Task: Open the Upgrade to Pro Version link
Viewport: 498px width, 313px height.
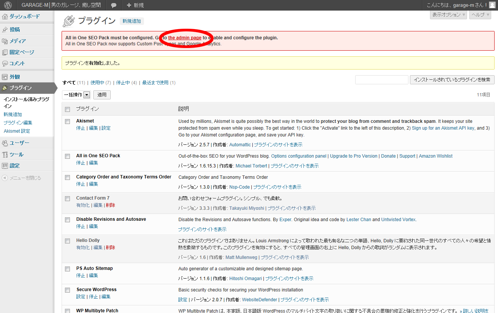Action: tap(354, 156)
